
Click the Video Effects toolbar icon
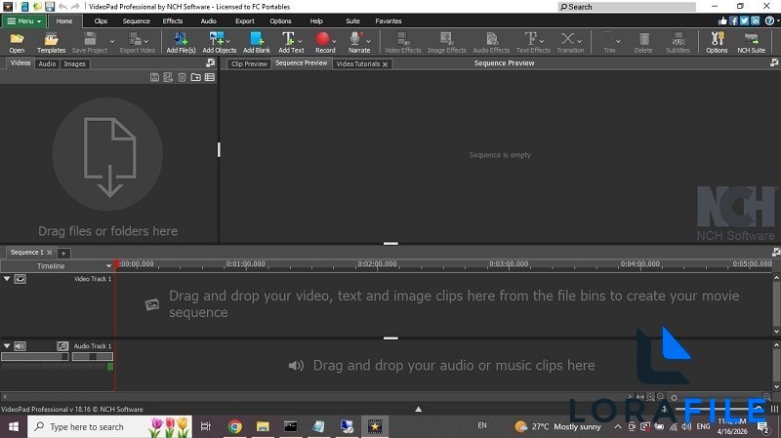(x=403, y=39)
